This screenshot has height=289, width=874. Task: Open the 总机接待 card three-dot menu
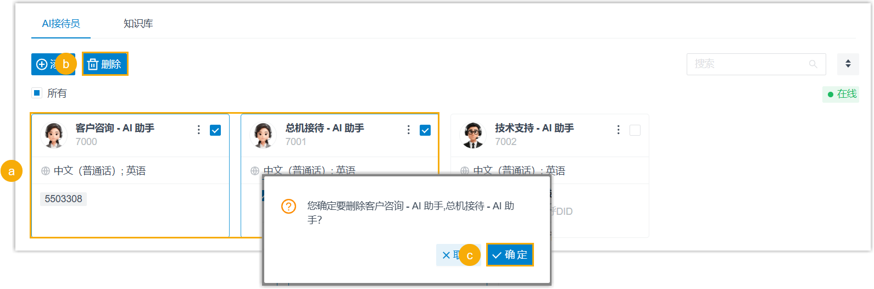click(x=408, y=130)
